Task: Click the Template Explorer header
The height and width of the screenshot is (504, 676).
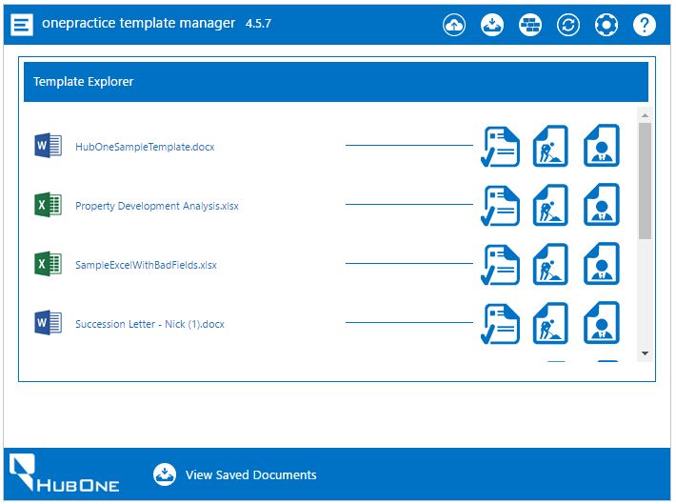Action: [336, 82]
